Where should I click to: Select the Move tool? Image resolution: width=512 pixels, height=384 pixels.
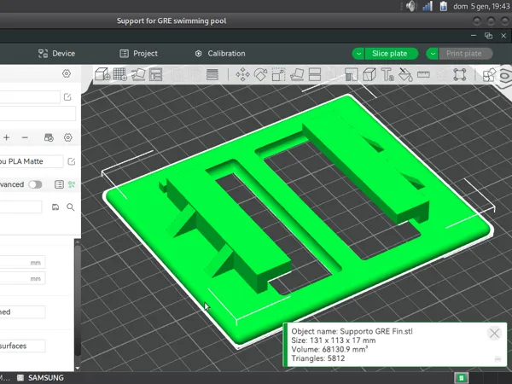click(242, 74)
